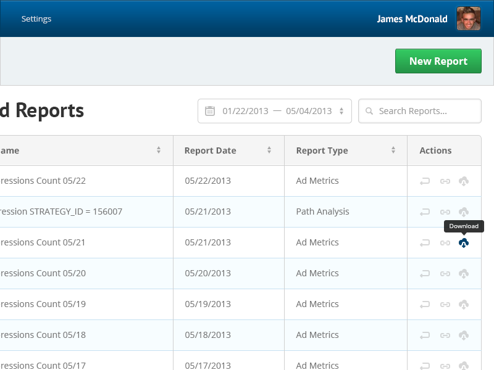Click the sort arrows on Report Date column
Image resolution: width=494 pixels, height=370 pixels.
click(x=269, y=150)
